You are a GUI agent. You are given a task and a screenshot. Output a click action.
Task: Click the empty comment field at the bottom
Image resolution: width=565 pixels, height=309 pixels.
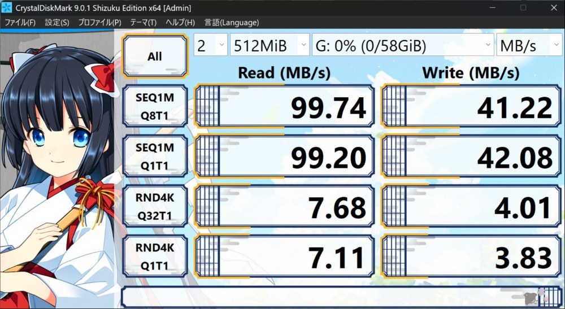(x=341, y=297)
